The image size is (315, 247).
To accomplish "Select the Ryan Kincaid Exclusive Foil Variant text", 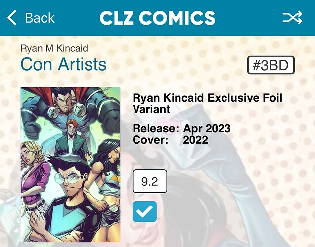I will (x=208, y=104).
